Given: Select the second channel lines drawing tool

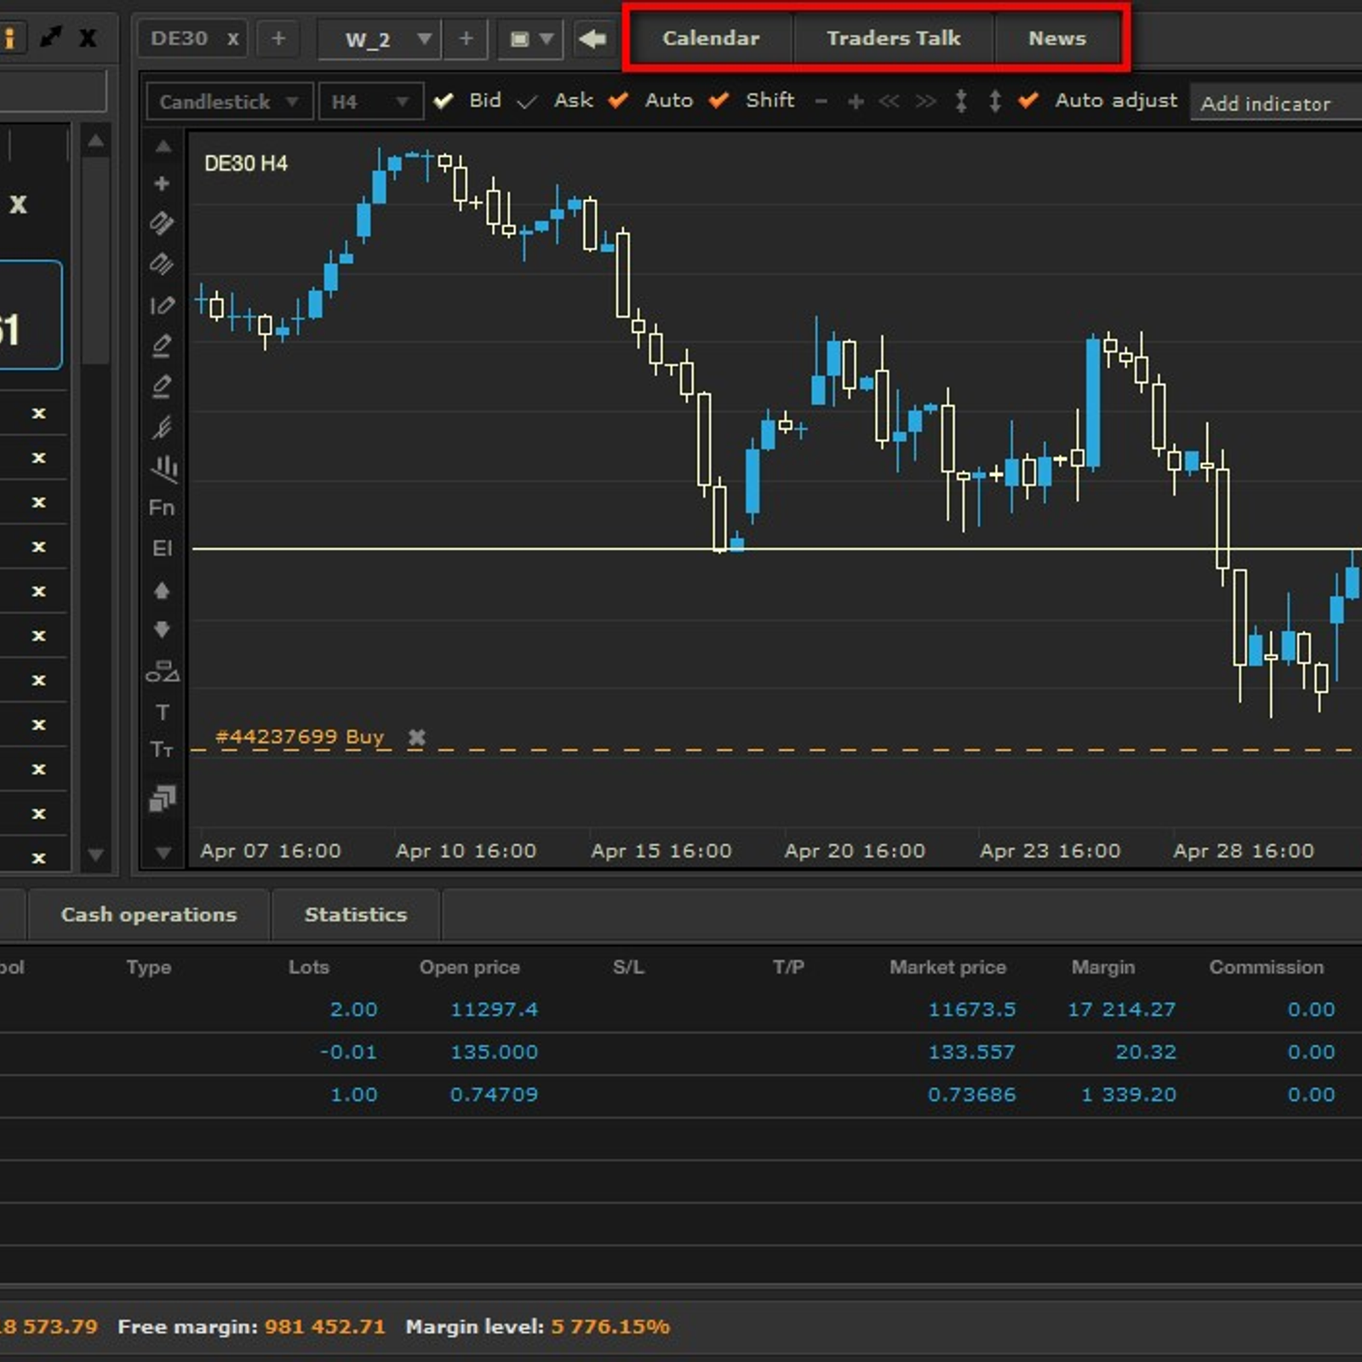Looking at the screenshot, I should click(x=162, y=264).
